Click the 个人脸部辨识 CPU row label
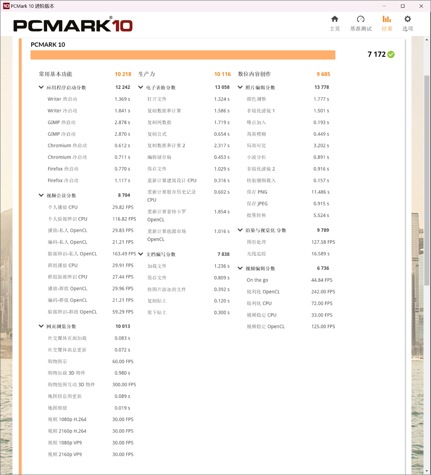431x475 pixels. 67,219
